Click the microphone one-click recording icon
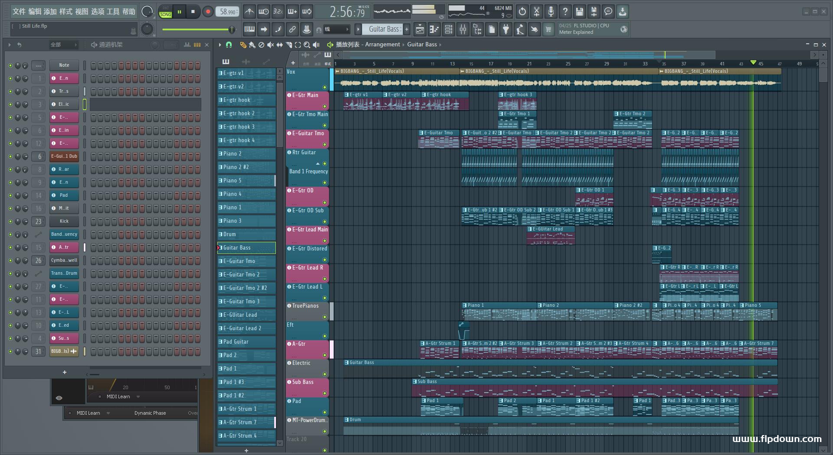The image size is (833, 455). pyautogui.click(x=551, y=12)
